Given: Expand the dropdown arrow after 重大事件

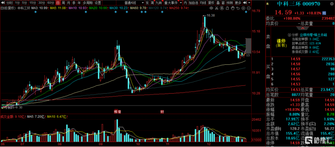Looking at the screenshot, I should pos(181,3).
